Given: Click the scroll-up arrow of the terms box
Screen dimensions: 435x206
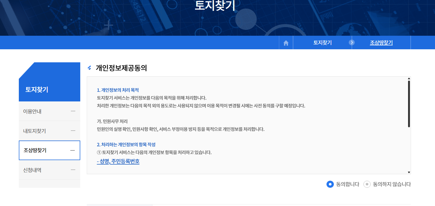Looking at the screenshot, I should (409, 78).
